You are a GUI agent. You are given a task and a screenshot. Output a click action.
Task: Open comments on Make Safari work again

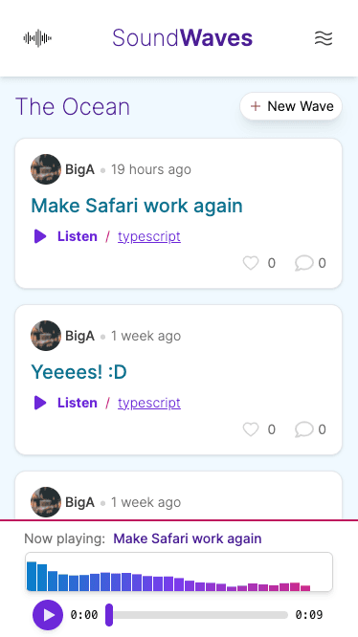click(304, 263)
